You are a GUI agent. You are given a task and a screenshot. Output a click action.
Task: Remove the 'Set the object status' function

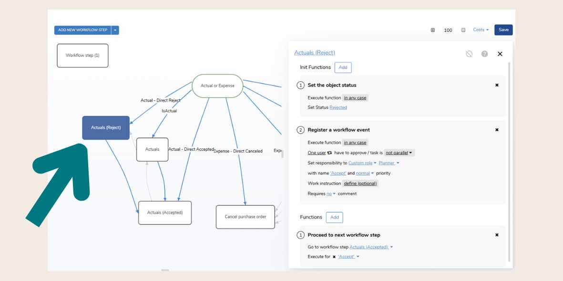click(x=497, y=85)
